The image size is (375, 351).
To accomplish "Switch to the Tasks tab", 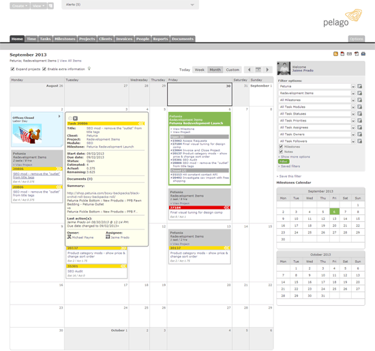I will click(45, 39).
